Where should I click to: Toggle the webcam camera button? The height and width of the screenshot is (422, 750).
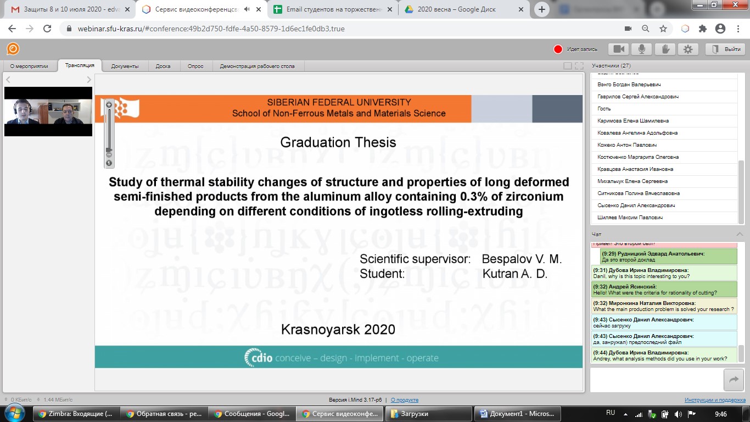tap(619, 49)
